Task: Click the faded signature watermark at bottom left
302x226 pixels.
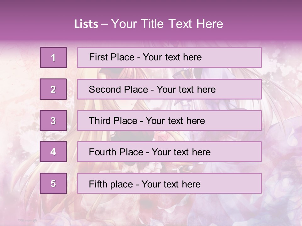Action: coord(27,220)
